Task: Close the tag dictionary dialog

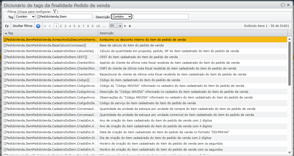Action: point(288,5)
